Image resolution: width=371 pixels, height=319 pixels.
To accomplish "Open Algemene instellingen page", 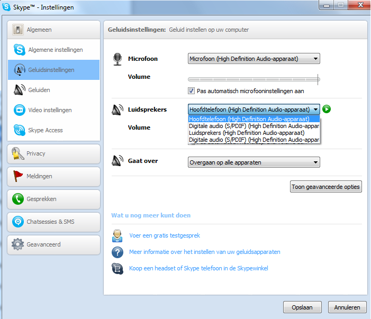I will point(53,50).
